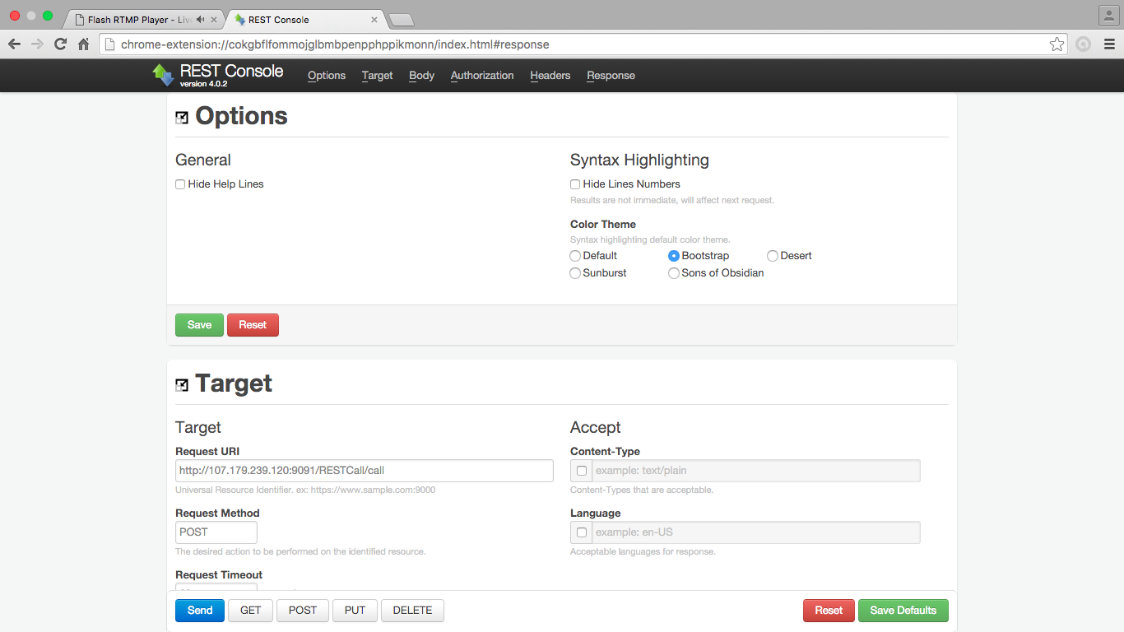
Task: Open the Request Method field
Action: (x=216, y=532)
